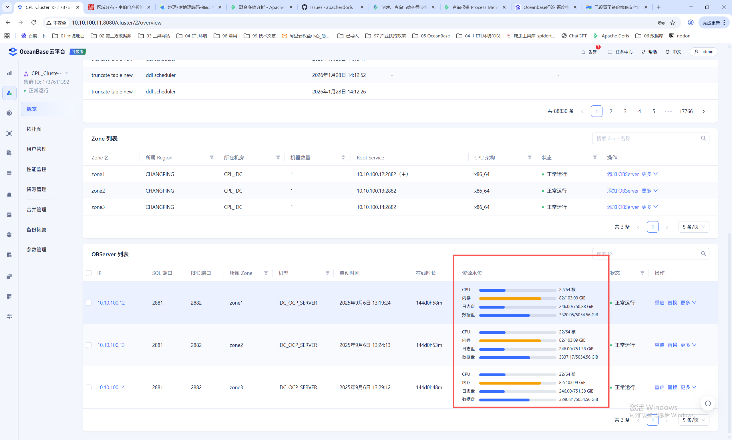Check the box for server 10.10.100.14
The image size is (732, 440).
pyautogui.click(x=89, y=387)
